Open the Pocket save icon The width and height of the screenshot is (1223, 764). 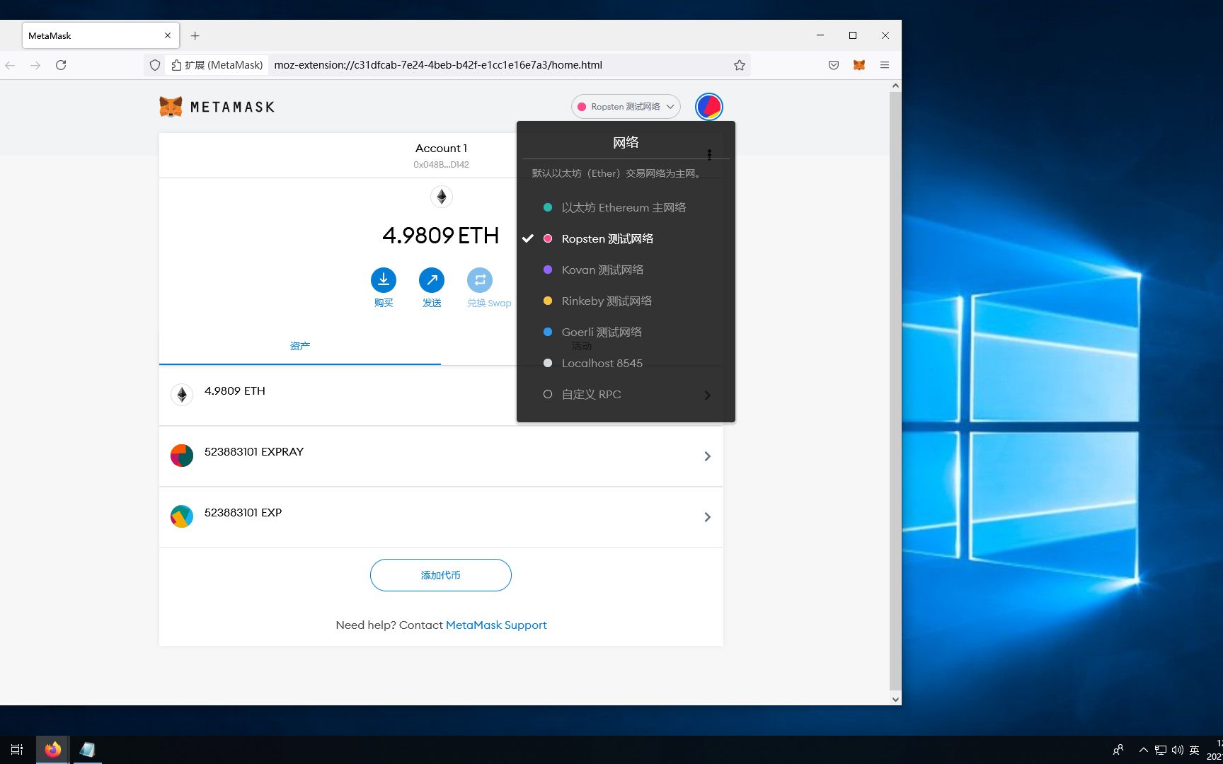(834, 65)
